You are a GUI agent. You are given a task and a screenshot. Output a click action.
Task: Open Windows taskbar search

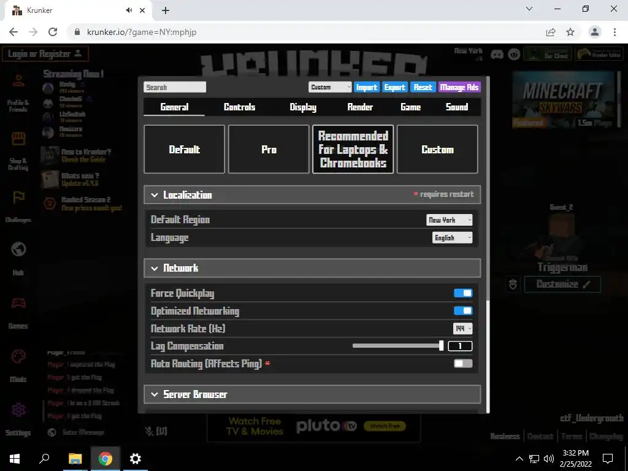(x=44, y=459)
